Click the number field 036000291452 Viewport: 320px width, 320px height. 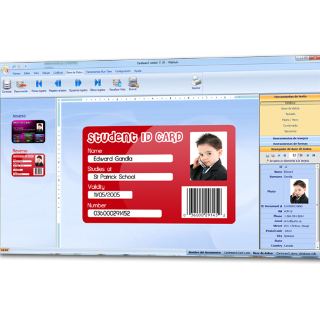tap(125, 213)
